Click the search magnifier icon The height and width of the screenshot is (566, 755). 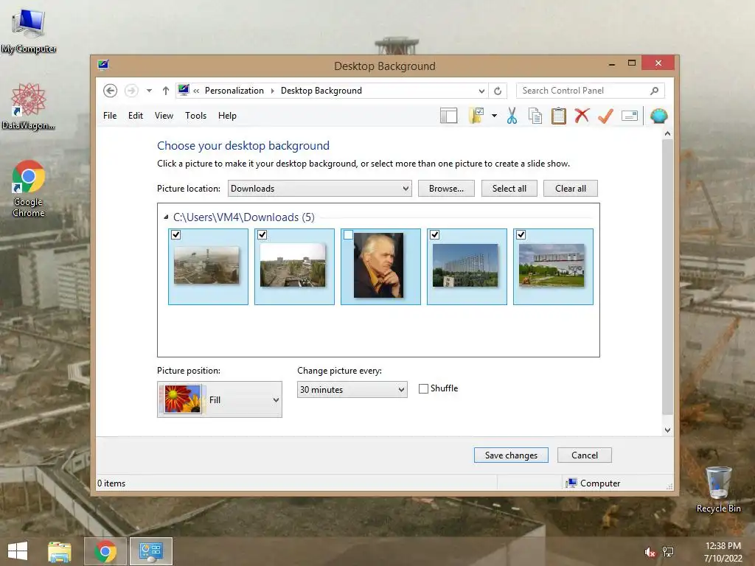(654, 91)
